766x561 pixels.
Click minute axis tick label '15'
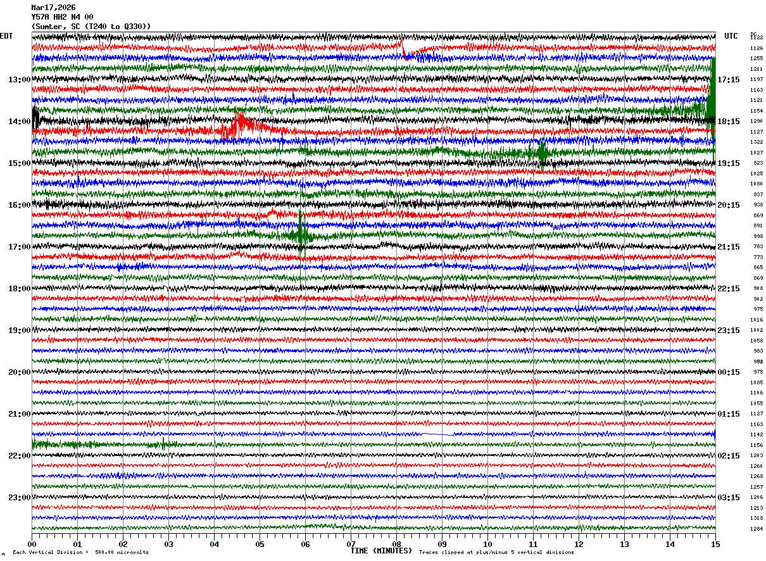(x=715, y=544)
